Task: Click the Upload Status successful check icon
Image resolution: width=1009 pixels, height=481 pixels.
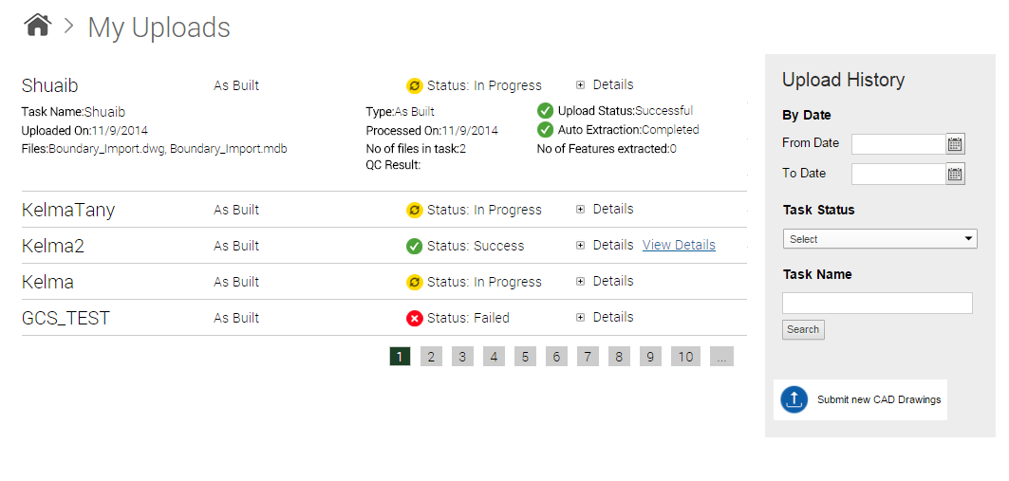Action: coord(545,111)
